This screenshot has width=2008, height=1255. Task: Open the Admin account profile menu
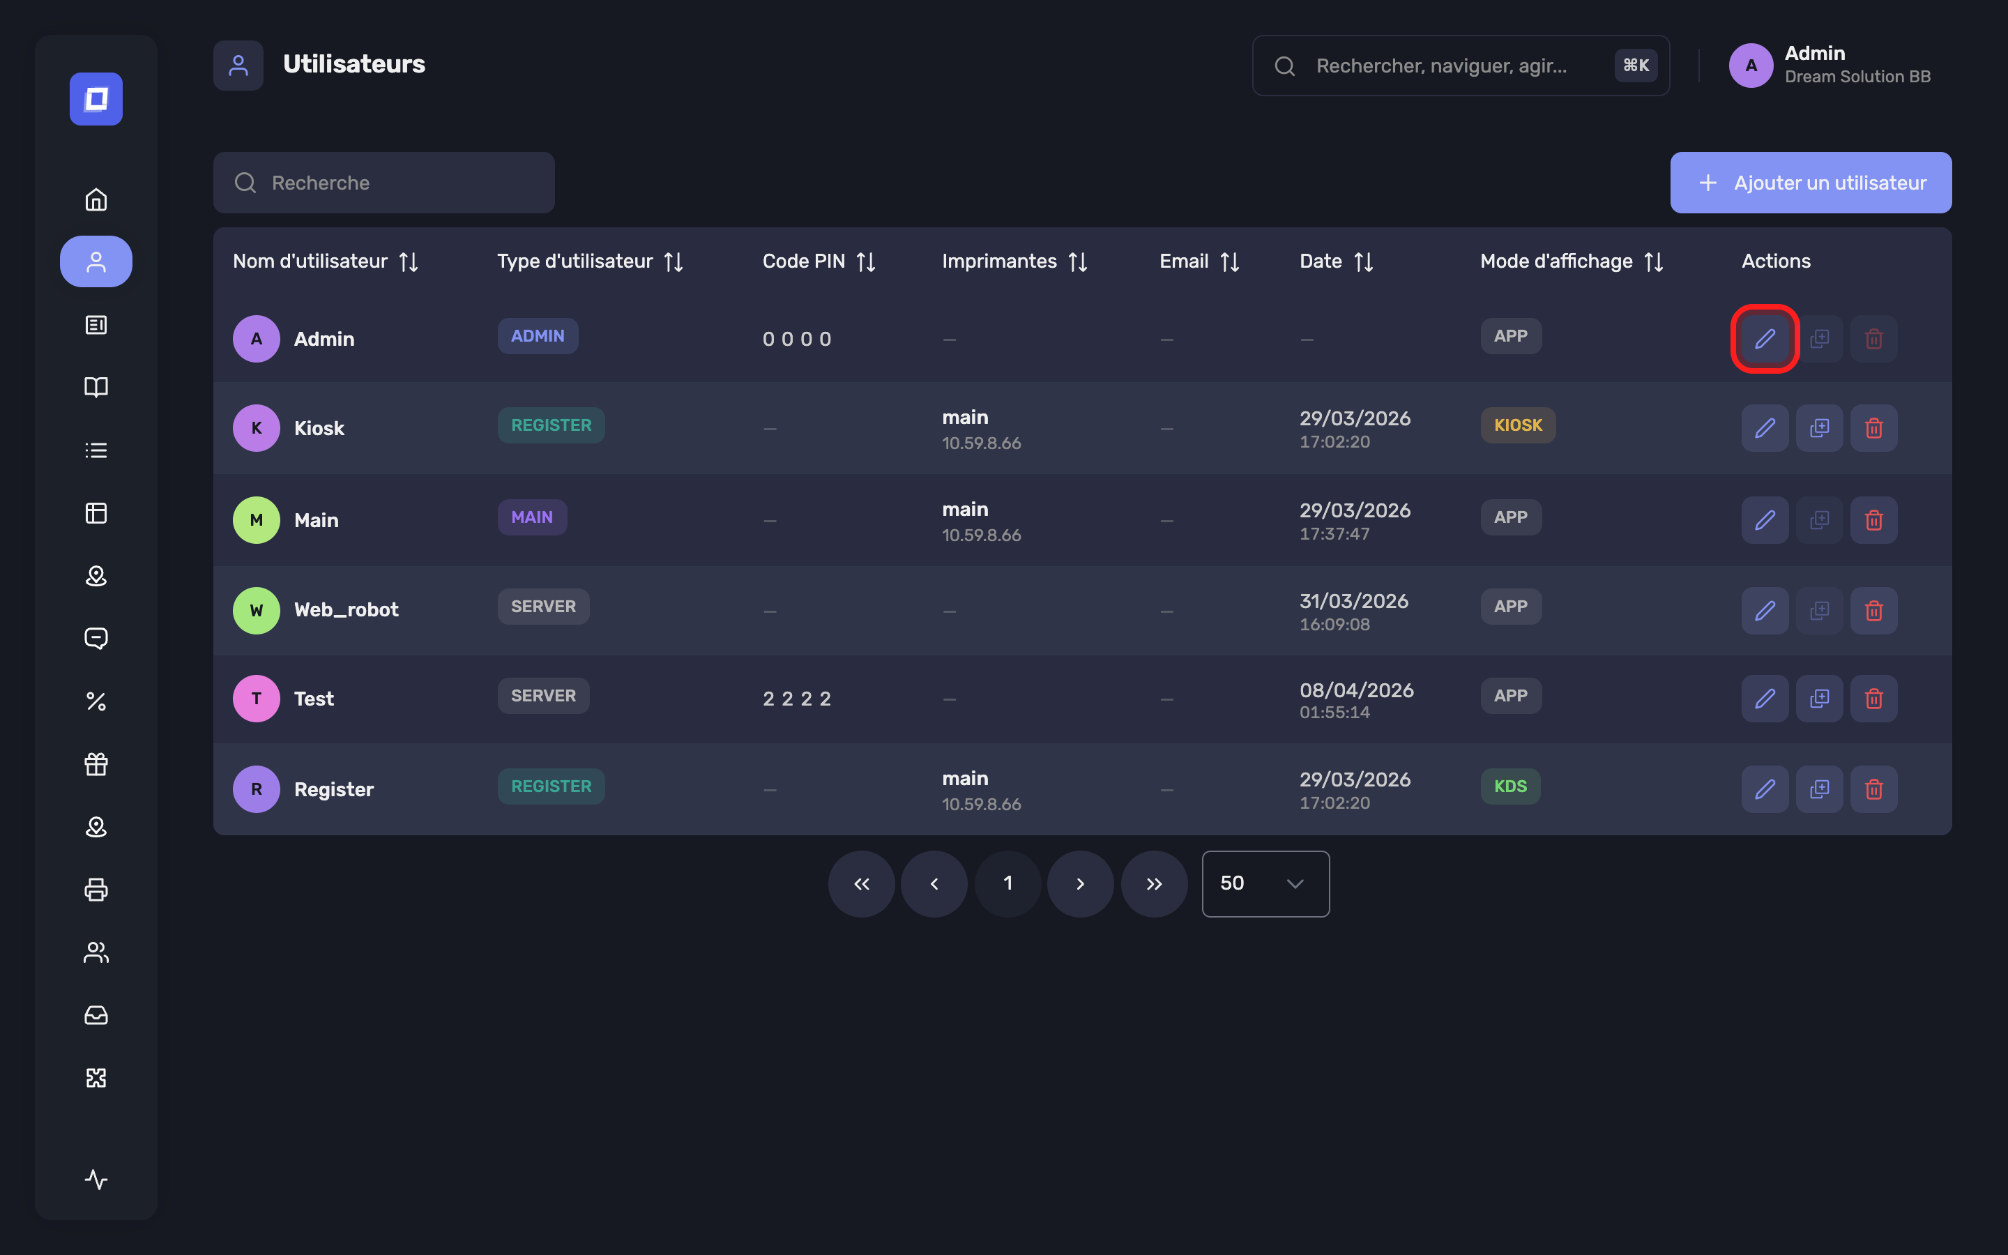[x=1829, y=66]
